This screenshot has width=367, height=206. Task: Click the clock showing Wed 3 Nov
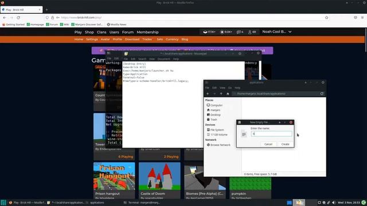(x=349, y=203)
